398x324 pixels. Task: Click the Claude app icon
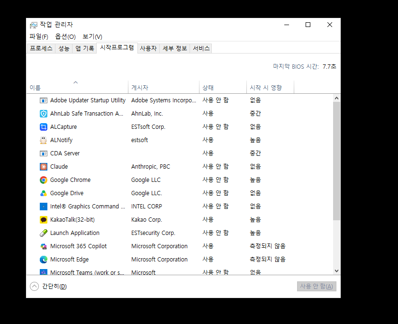click(44, 167)
